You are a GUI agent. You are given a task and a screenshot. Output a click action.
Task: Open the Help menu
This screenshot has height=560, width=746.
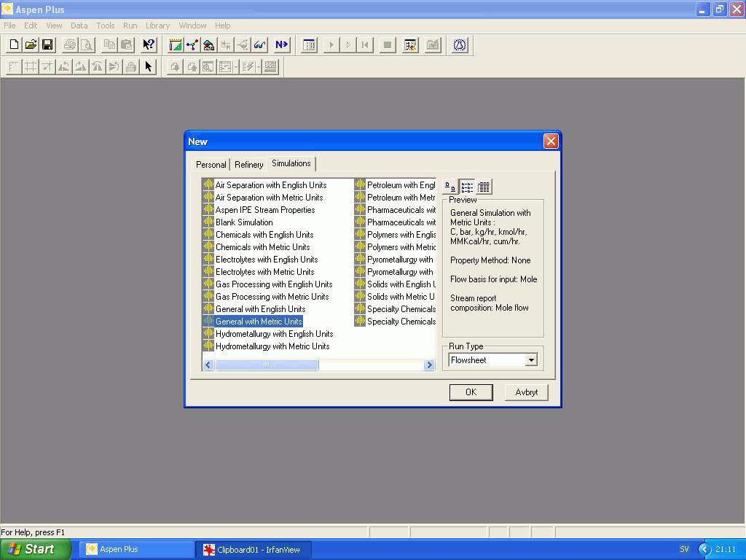click(222, 26)
